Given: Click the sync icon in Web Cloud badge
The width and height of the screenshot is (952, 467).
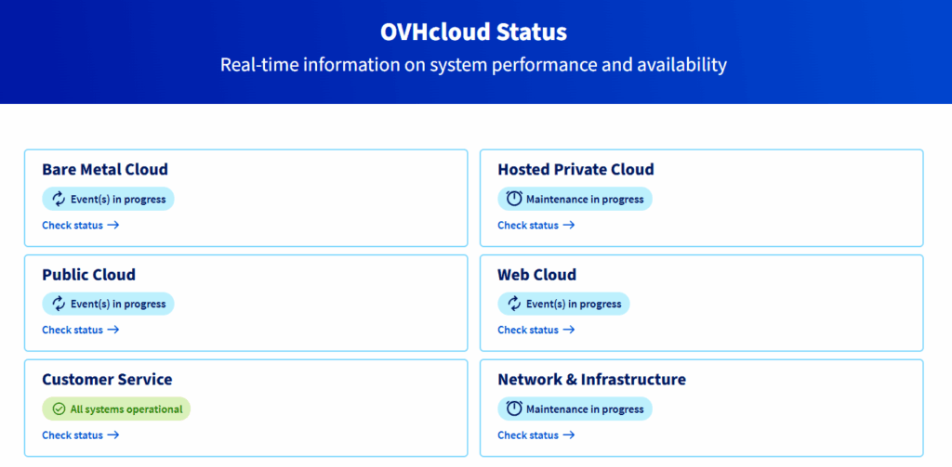Looking at the screenshot, I should (x=514, y=304).
